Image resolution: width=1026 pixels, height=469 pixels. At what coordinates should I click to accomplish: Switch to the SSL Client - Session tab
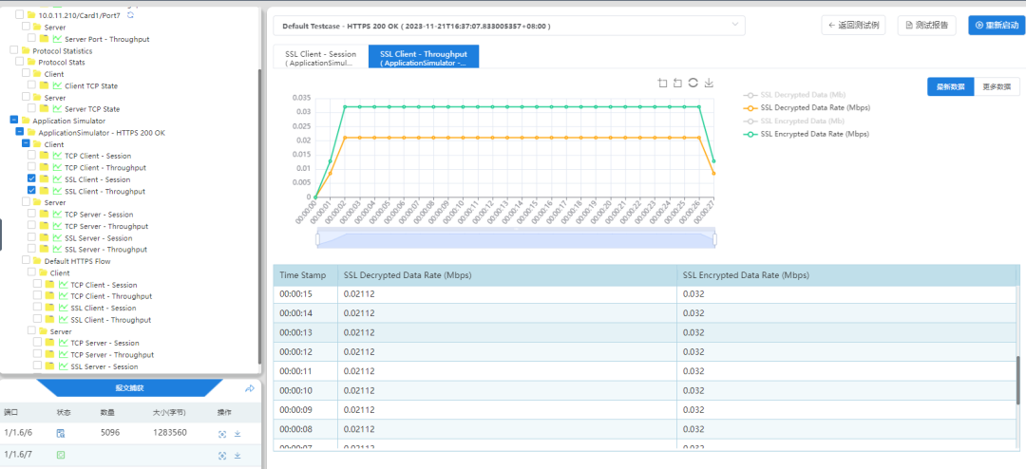click(x=320, y=58)
